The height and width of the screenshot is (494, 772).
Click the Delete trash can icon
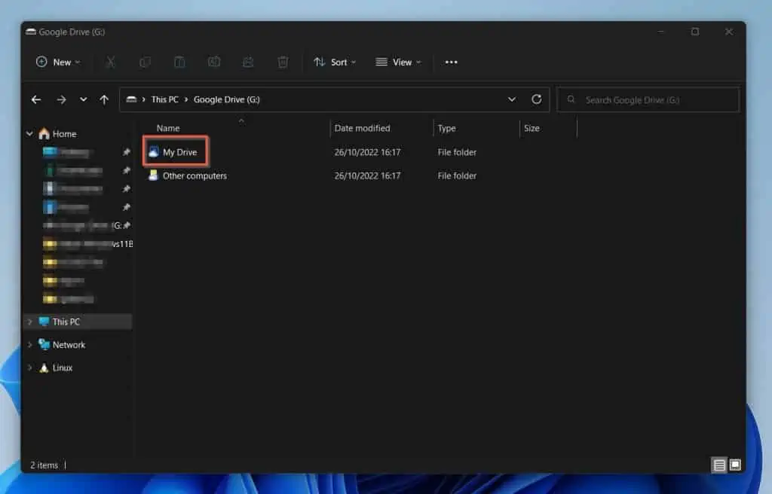click(x=283, y=62)
